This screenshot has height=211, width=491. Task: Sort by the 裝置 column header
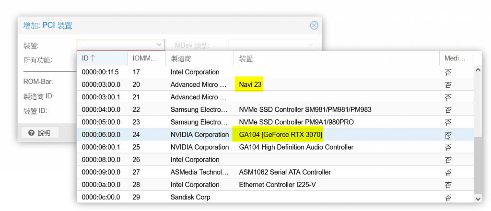coord(336,58)
